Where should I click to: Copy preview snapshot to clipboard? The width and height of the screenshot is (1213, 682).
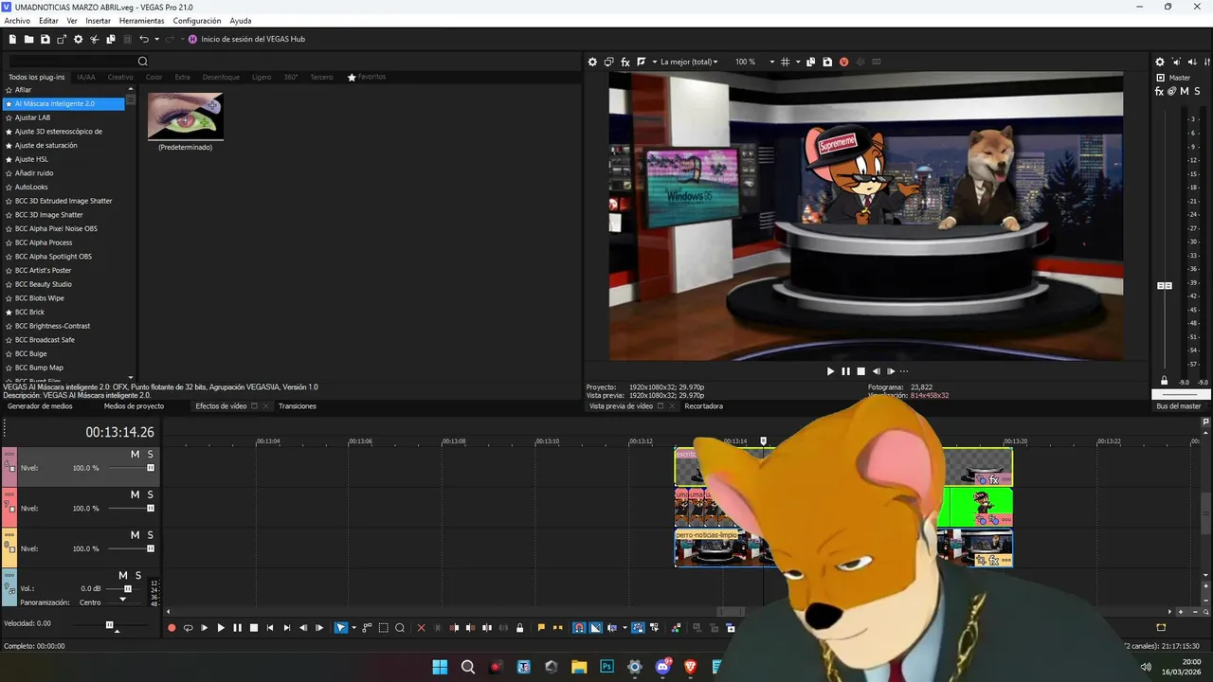810,62
